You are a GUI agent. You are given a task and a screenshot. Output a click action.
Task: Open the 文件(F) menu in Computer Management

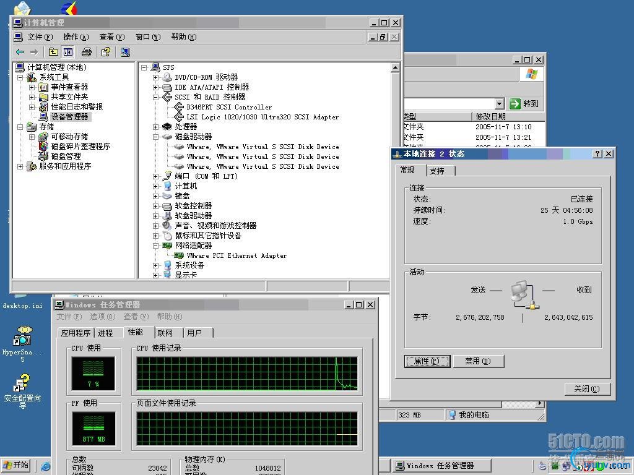point(40,37)
